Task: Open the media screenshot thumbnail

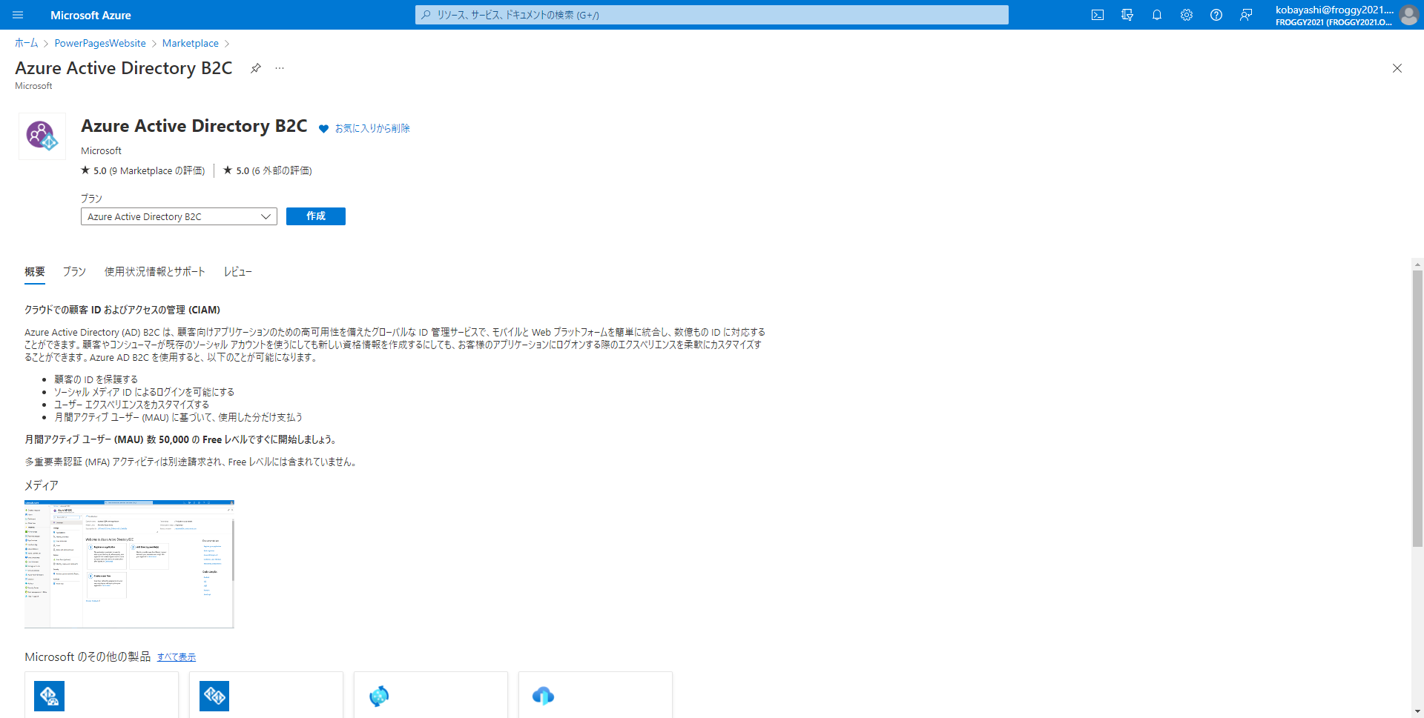Action: point(129,564)
